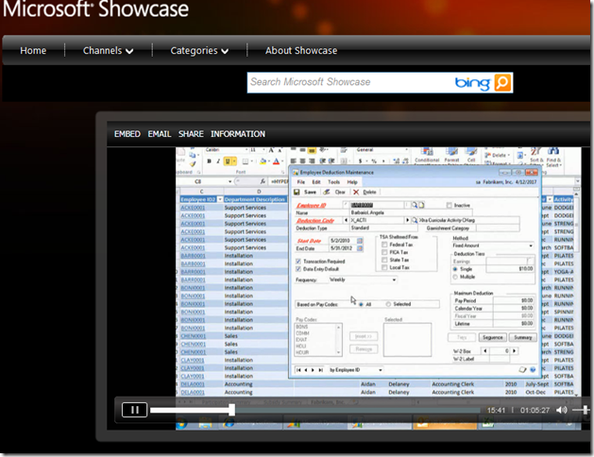Select the Single deduction tier radio
The height and width of the screenshot is (457, 594).
click(455, 269)
